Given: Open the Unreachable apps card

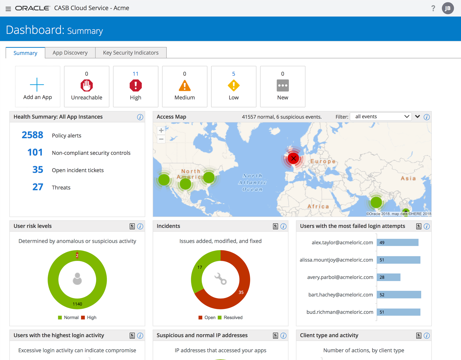Looking at the screenshot, I should (x=87, y=87).
